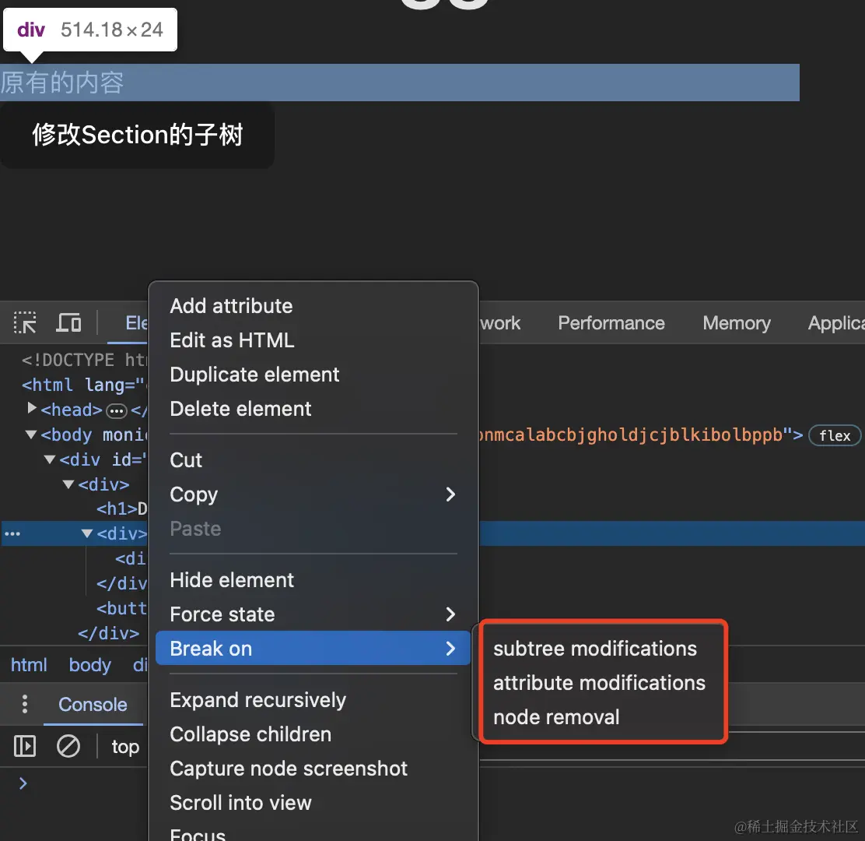Collapse the body element node

coord(31,435)
